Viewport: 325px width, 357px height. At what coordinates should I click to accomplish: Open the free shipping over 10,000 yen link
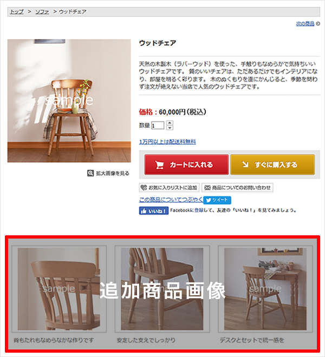coord(167,142)
